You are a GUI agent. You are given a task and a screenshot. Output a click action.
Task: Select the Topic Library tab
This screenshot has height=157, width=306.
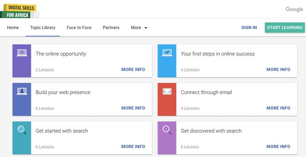pyautogui.click(x=43, y=28)
